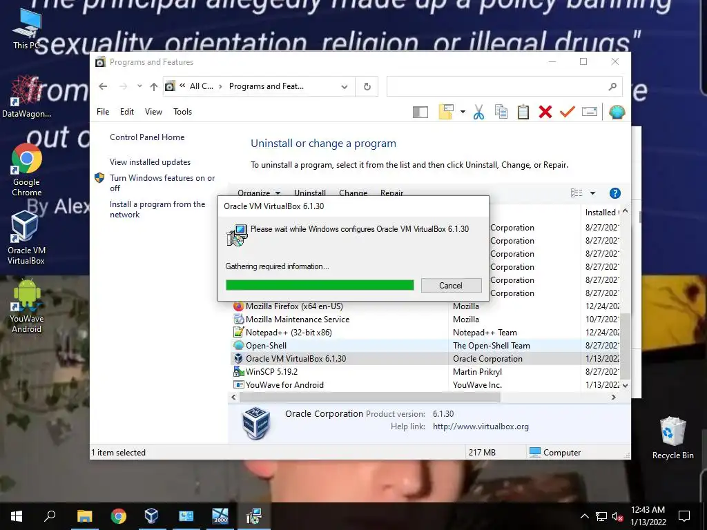Image resolution: width=707 pixels, height=530 pixels.
Task: Open View installed updates link
Action: tap(150, 161)
